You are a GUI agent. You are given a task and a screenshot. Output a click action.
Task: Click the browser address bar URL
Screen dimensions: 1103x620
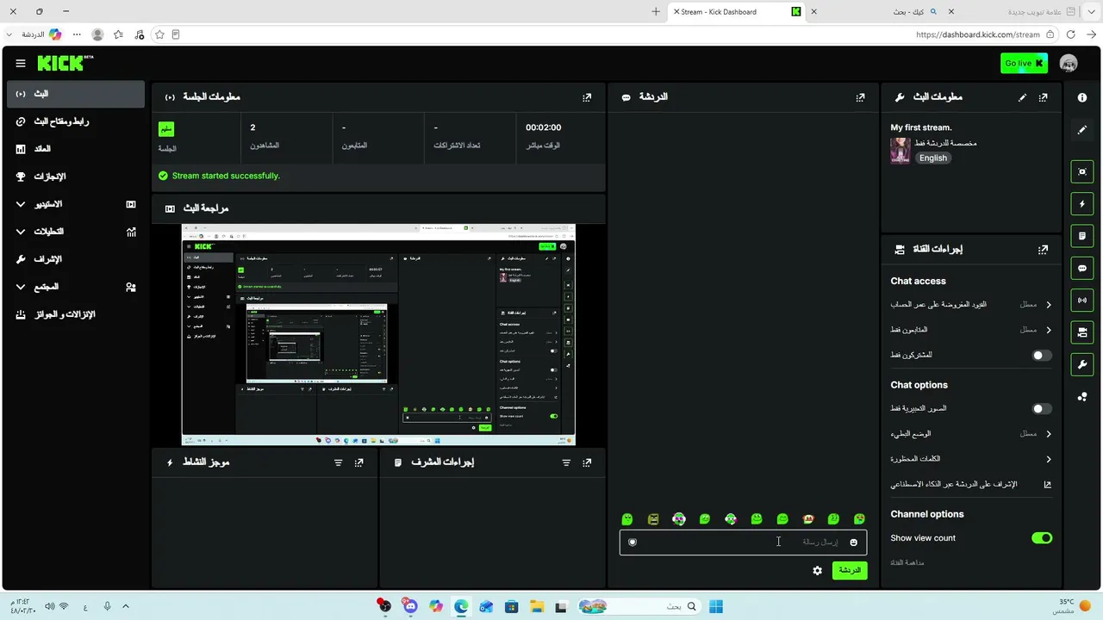coord(978,34)
